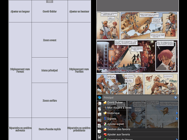Viewport: 187px width, 140px height.
Task: Select Orientation de l'écran menu entry
Action: tap(141, 139)
